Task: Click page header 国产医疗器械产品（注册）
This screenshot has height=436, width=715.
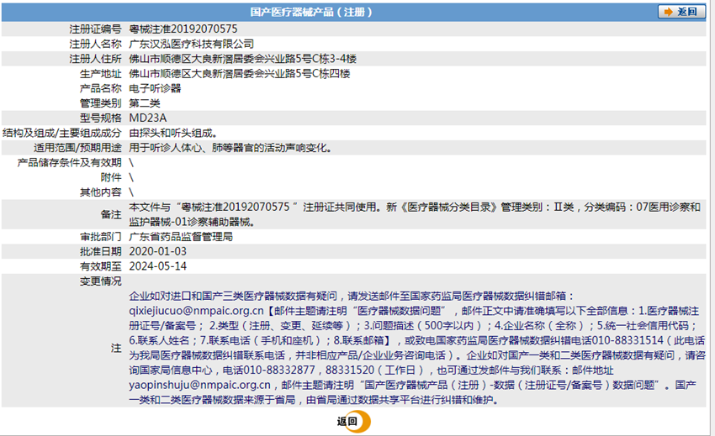Action: [311, 12]
